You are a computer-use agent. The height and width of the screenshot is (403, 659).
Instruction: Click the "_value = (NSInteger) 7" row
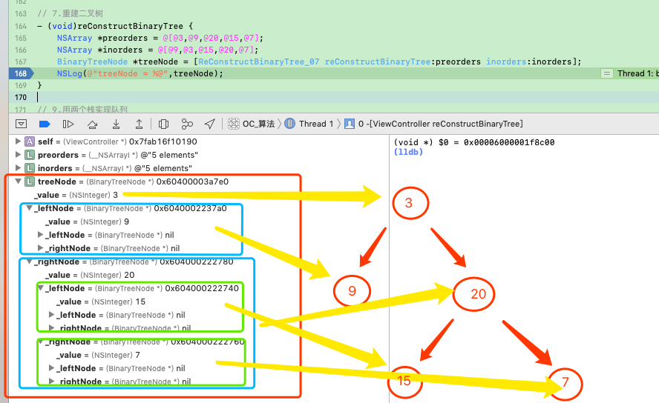point(99,355)
